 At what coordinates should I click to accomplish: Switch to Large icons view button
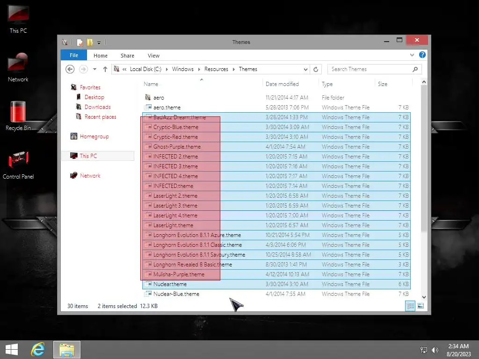click(x=421, y=306)
